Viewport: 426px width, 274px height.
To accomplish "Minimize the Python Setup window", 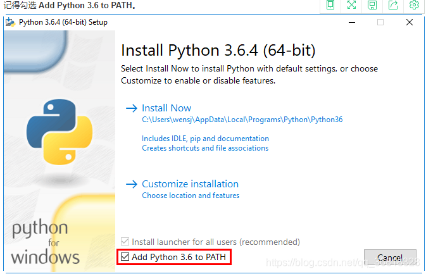I will click(352, 22).
